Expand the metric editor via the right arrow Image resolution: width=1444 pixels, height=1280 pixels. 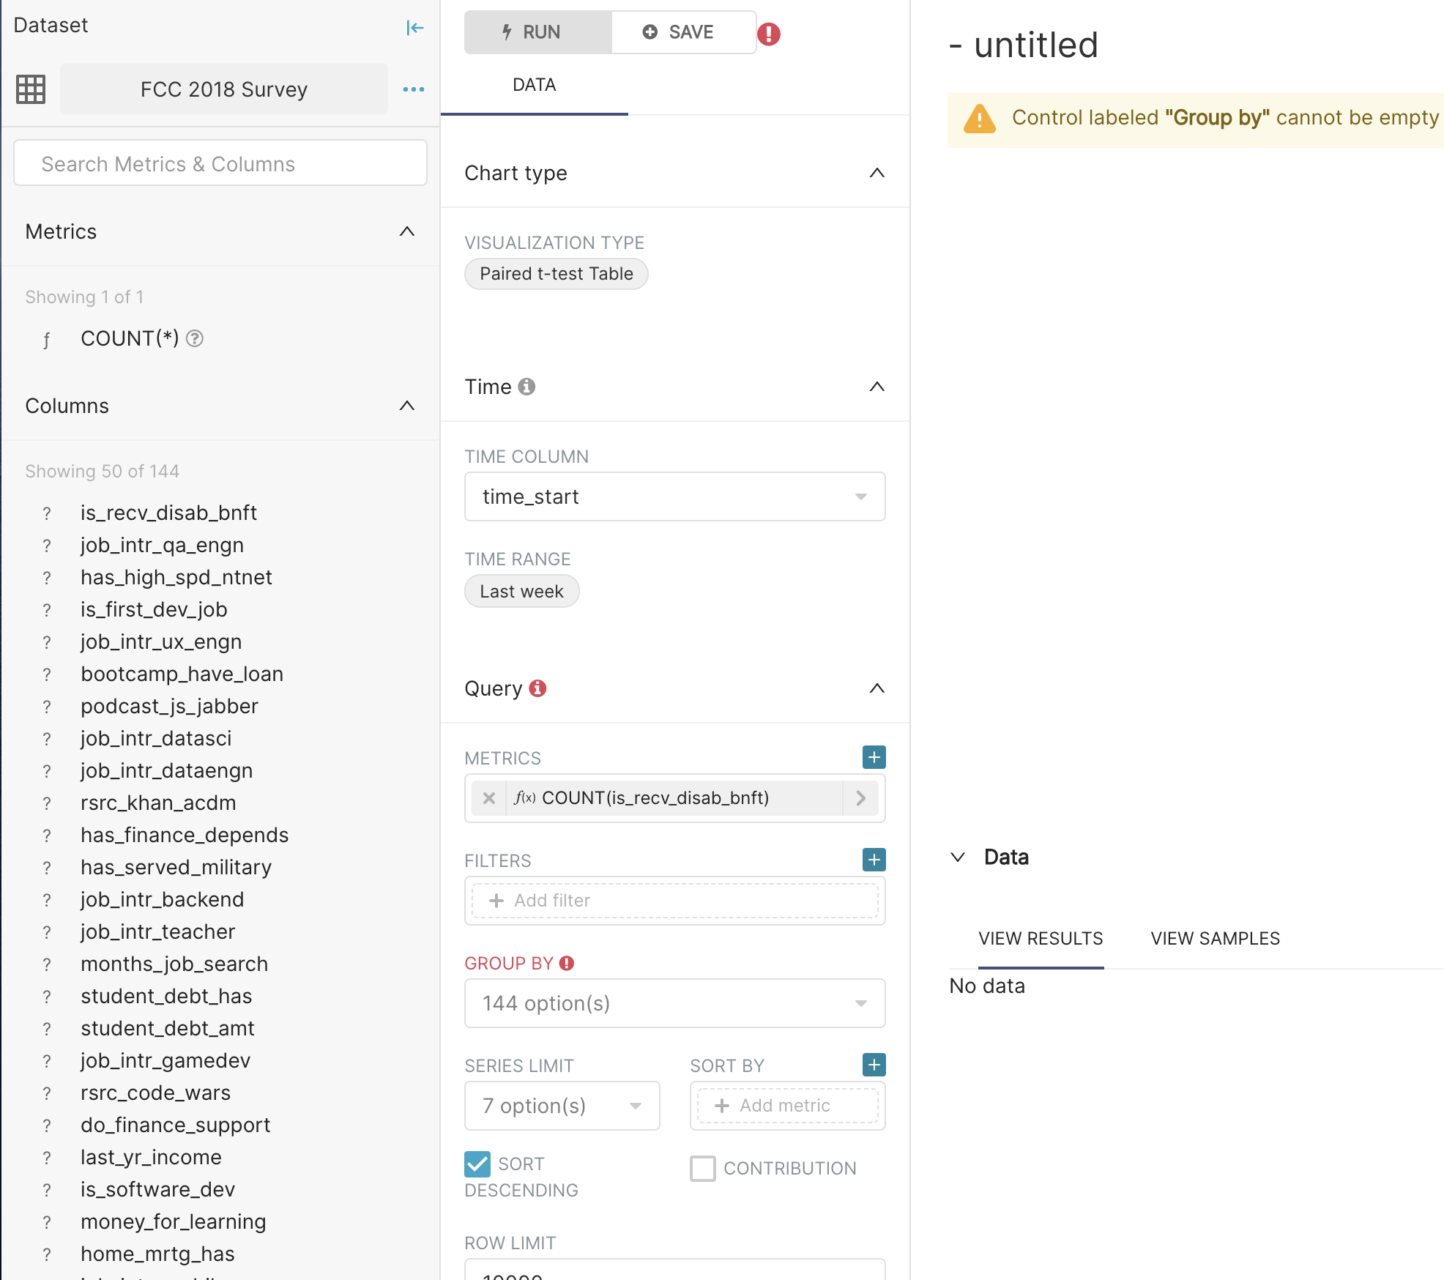(860, 798)
